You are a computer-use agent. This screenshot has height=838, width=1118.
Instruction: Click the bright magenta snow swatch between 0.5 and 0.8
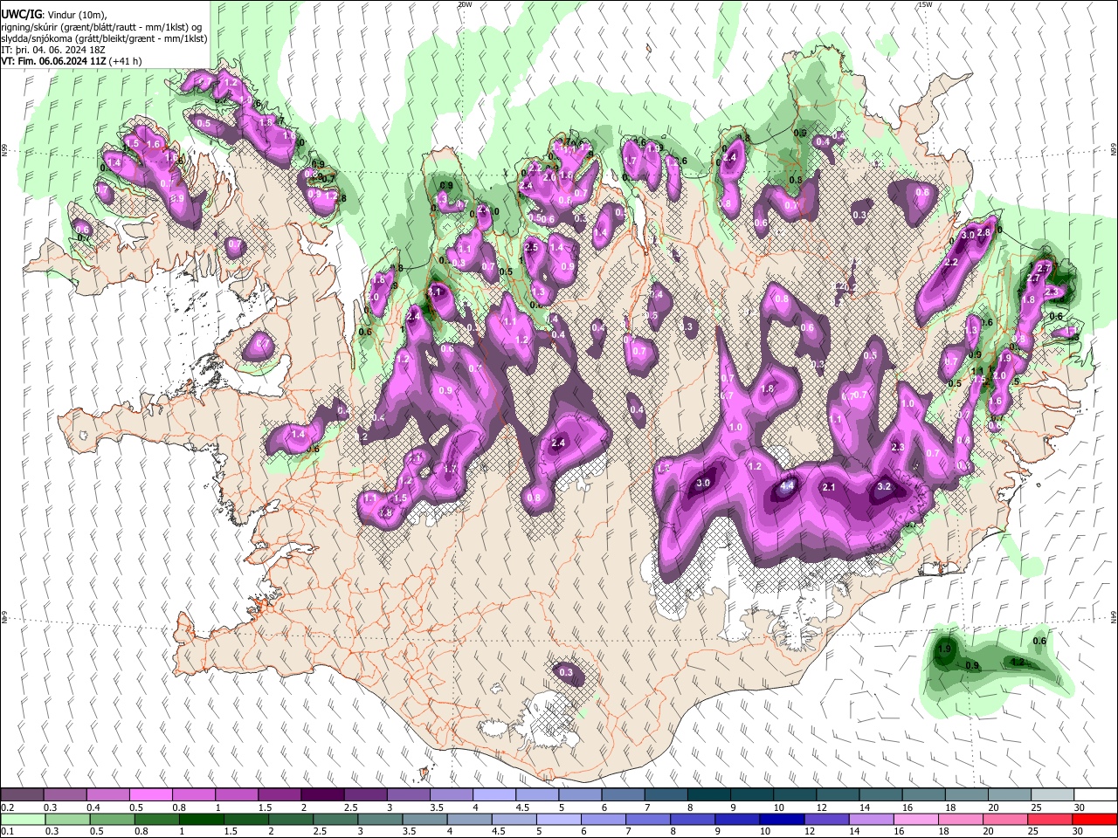coord(150,794)
